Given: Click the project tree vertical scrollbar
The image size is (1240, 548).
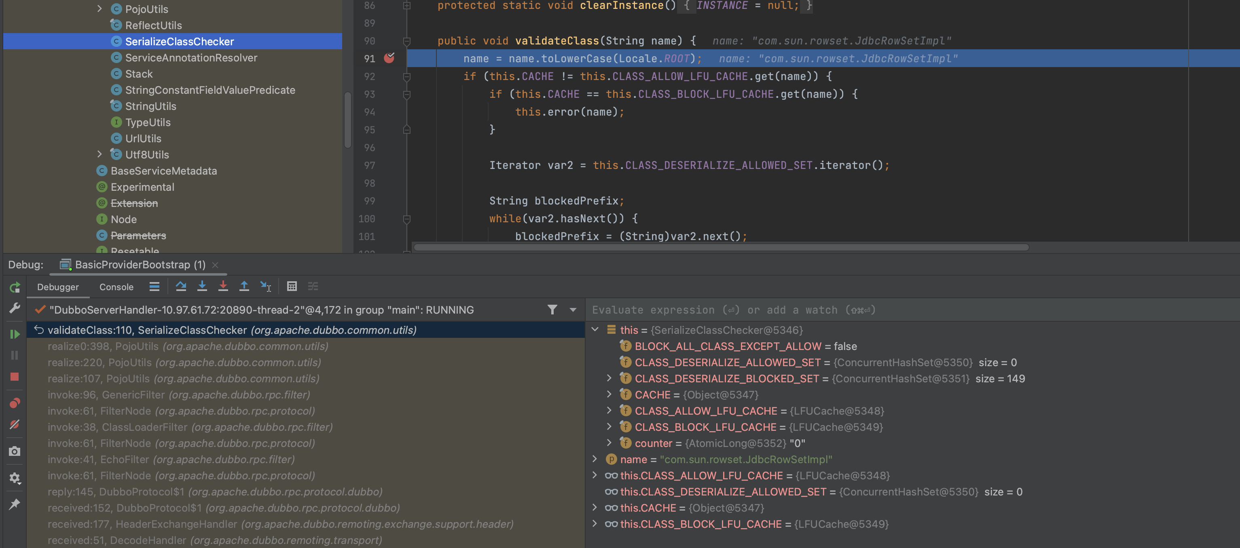Looking at the screenshot, I should click(347, 119).
